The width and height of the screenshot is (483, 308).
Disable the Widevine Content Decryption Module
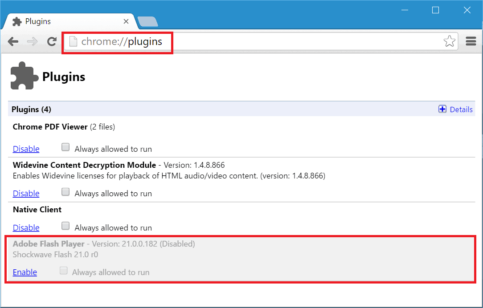coord(26,194)
